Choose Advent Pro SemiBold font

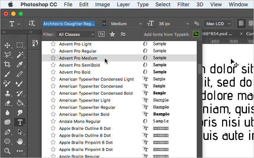[119, 65]
